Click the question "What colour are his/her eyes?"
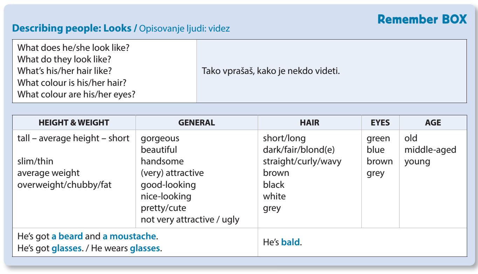Screen dimensions: 478x274 click(76, 94)
